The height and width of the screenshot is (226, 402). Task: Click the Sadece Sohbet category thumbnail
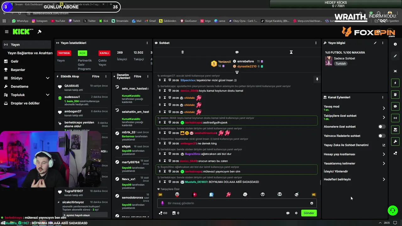point(329,61)
